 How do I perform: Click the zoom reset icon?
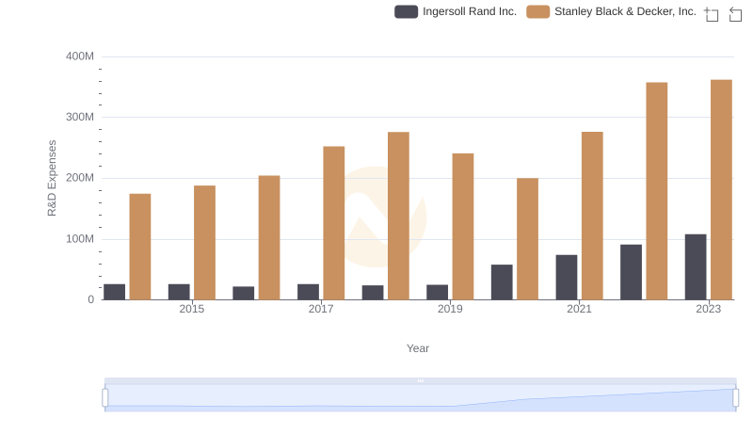tap(735, 14)
